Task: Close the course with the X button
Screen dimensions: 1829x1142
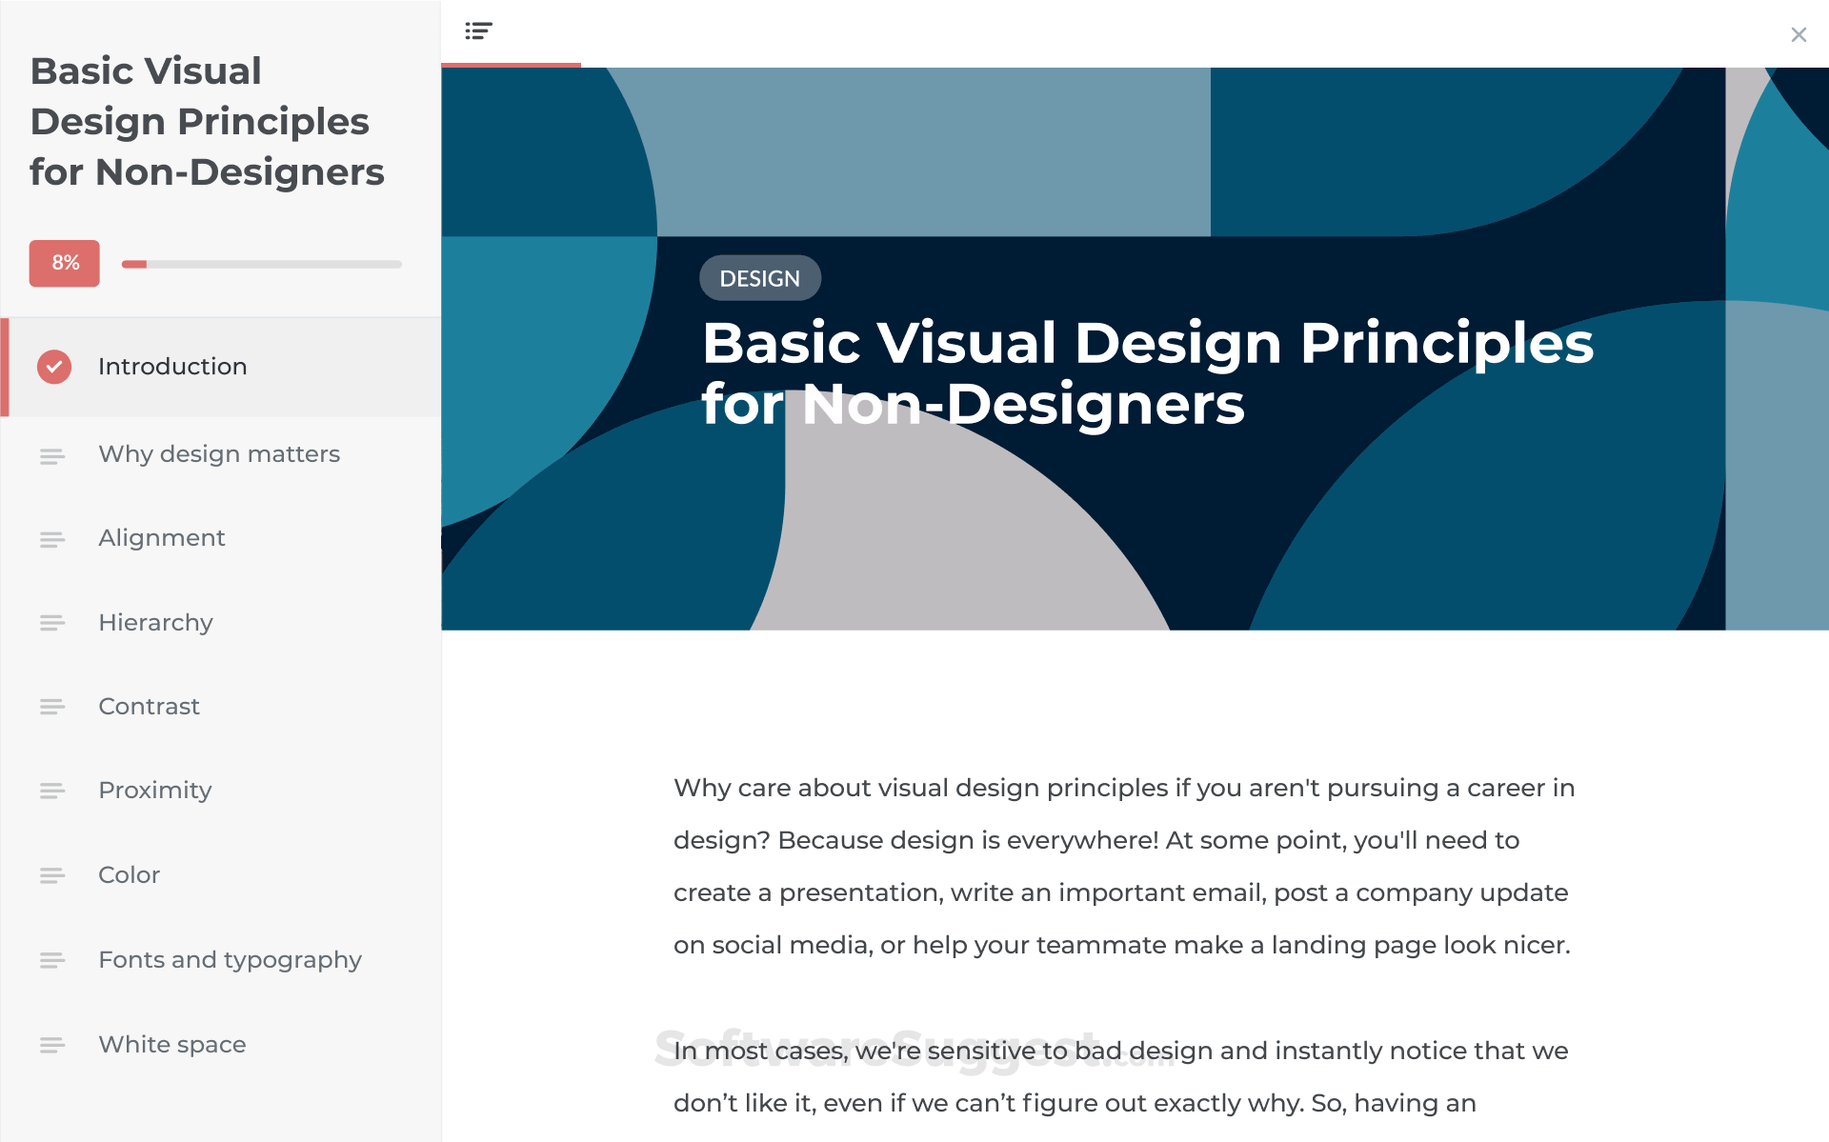Action: click(x=1799, y=35)
